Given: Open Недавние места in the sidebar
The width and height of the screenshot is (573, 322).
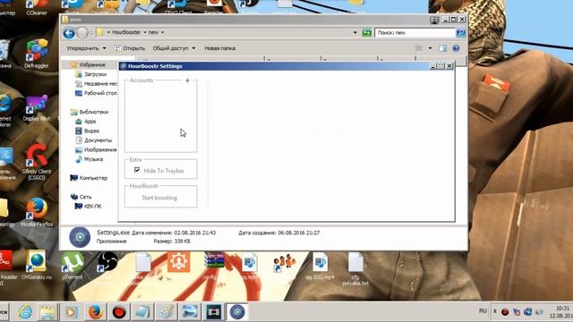Looking at the screenshot, I should (96, 83).
